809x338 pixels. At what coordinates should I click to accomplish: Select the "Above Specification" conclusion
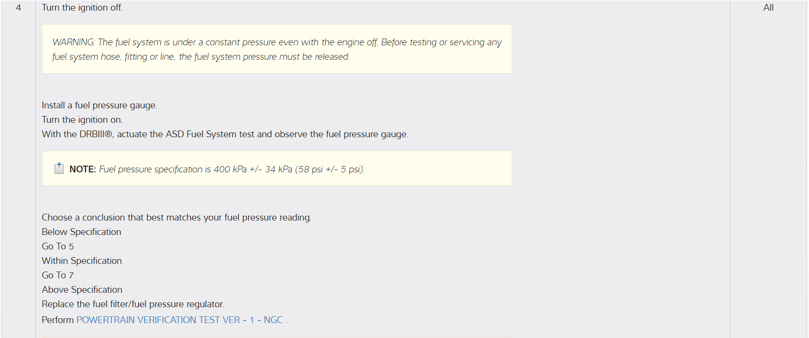click(x=82, y=290)
